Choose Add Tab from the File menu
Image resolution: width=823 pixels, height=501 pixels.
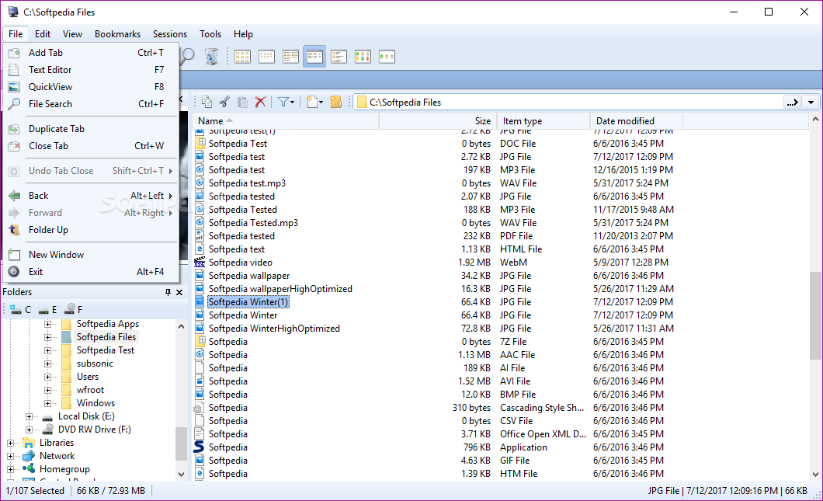[x=91, y=53]
